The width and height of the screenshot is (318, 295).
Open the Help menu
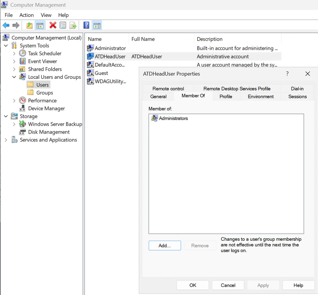(63, 15)
